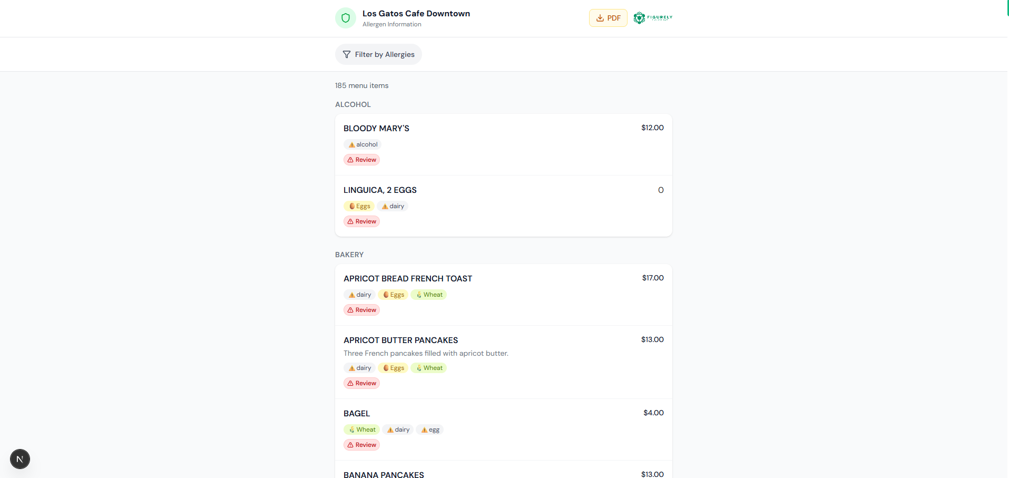Select the Bloody Mary's menu item title
The height and width of the screenshot is (478, 1009).
pyautogui.click(x=376, y=129)
